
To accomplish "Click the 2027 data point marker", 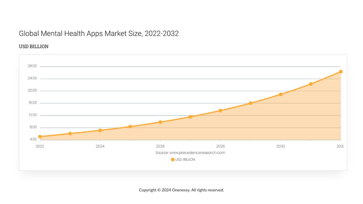I will click(190, 117).
